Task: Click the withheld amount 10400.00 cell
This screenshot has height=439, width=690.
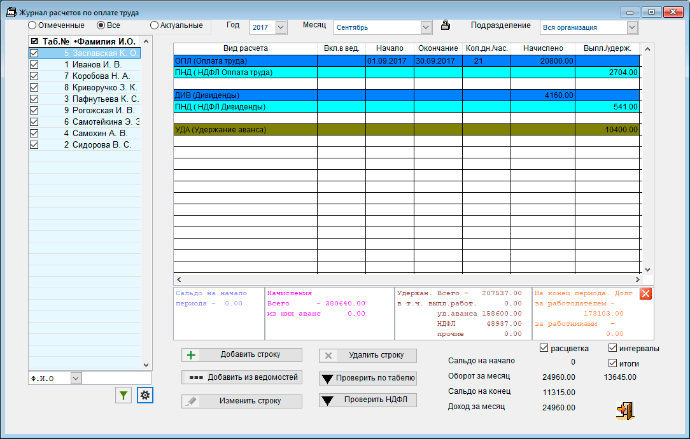Action: [607, 130]
